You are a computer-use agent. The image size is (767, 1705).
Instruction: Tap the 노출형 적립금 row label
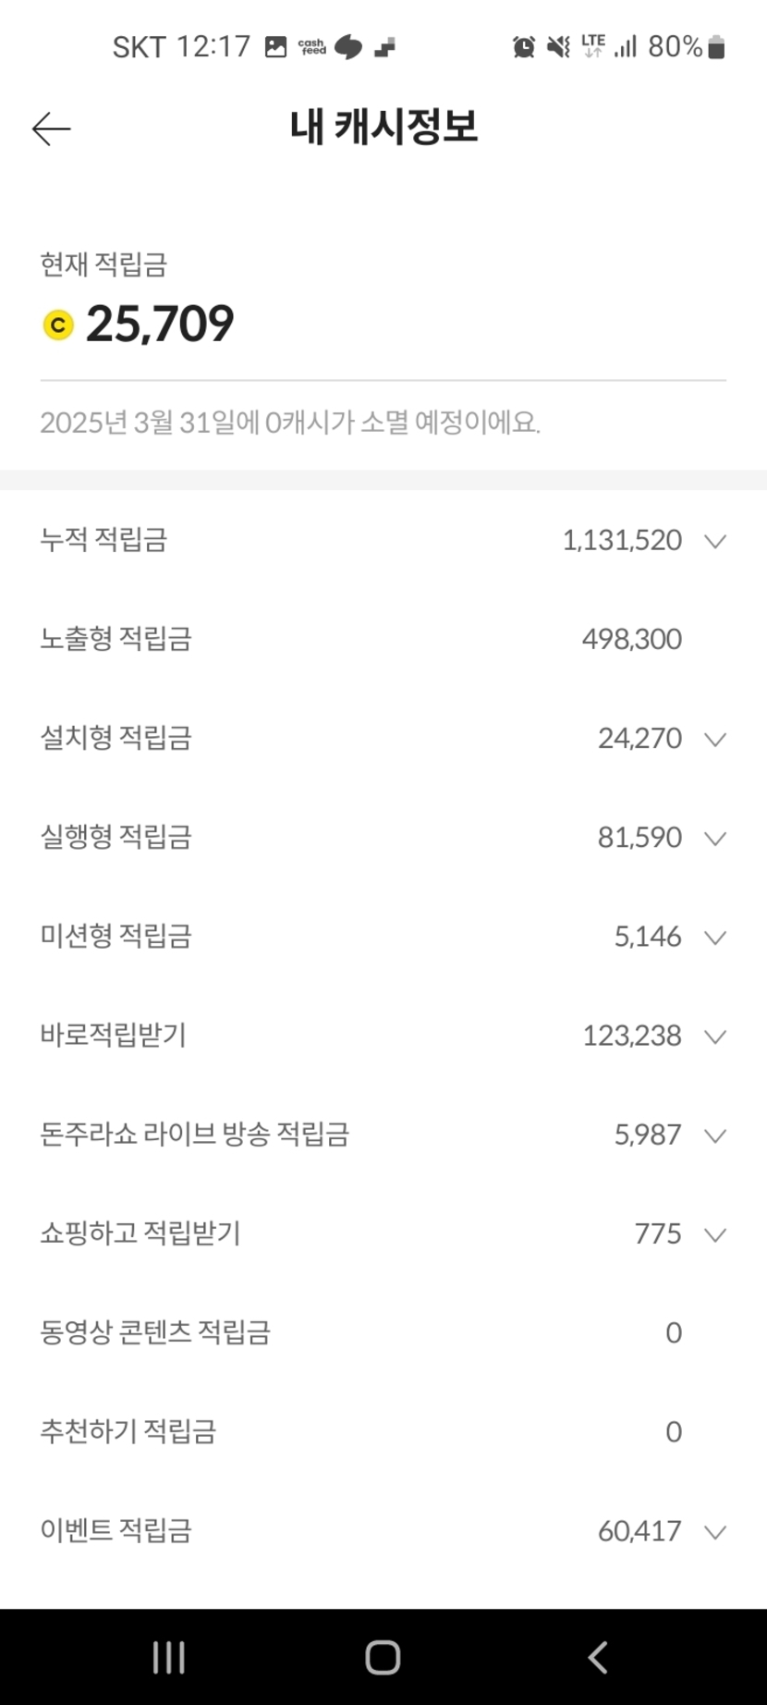pos(116,639)
